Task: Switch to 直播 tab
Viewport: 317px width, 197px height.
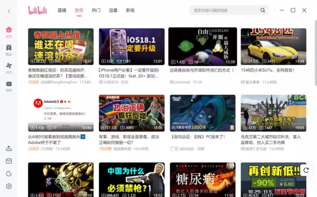Action: click(62, 11)
